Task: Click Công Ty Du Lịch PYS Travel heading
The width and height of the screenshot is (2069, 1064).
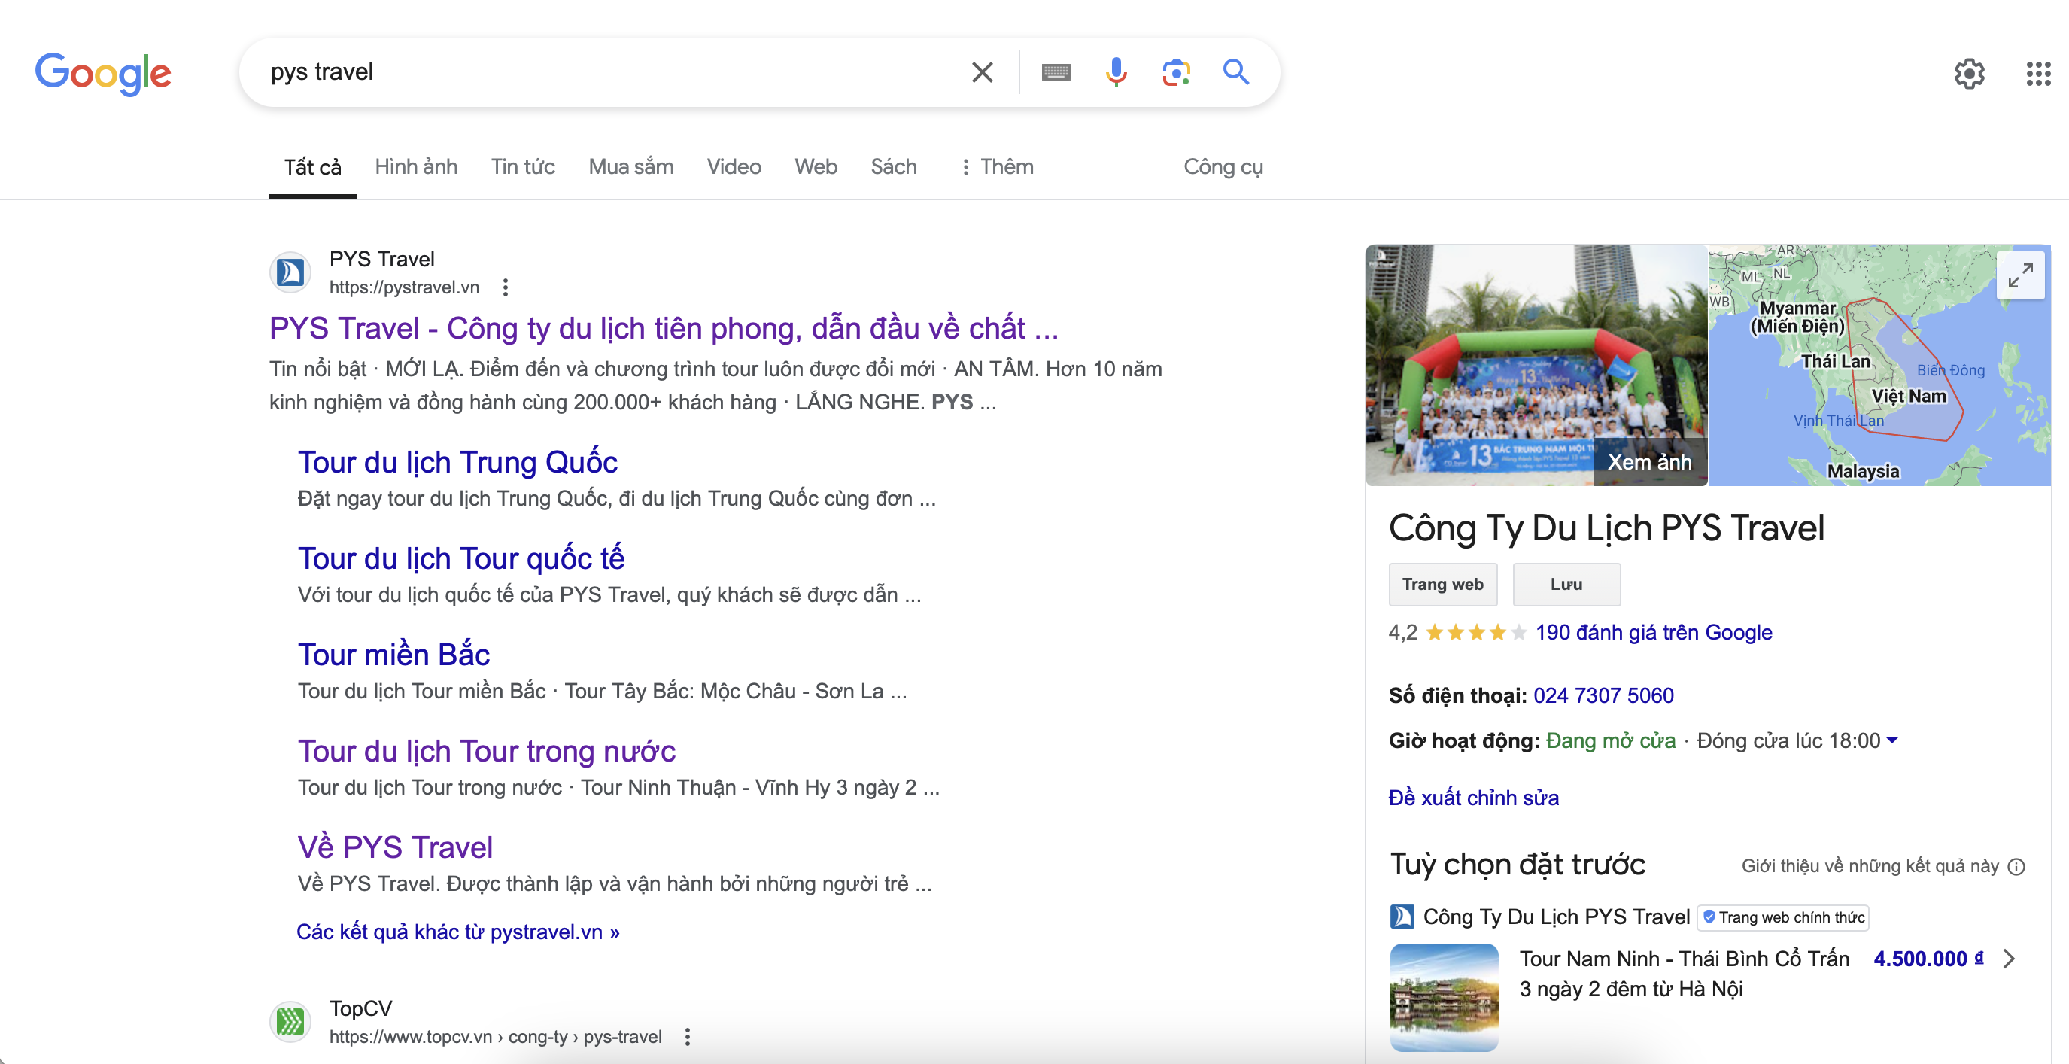Action: tap(1606, 528)
